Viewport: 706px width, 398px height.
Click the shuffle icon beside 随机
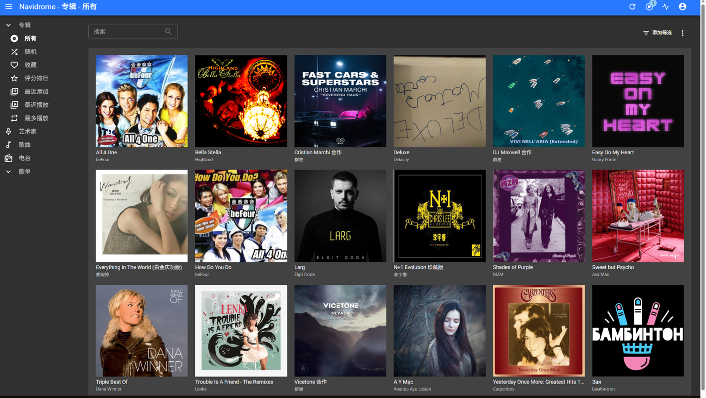coord(14,52)
